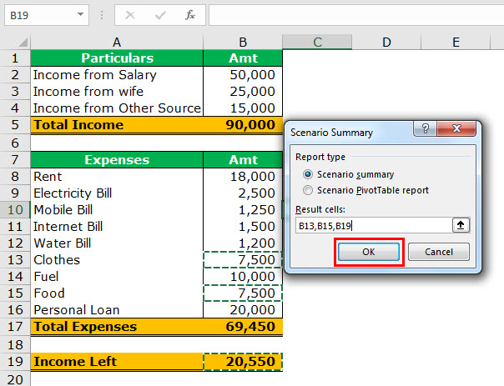Click the 20,000 personal loan amount
The height and width of the screenshot is (386, 504).
click(243, 310)
